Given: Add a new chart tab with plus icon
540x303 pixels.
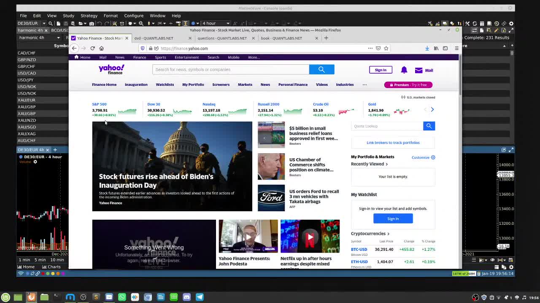Looking at the screenshot, I should click(x=55, y=150).
